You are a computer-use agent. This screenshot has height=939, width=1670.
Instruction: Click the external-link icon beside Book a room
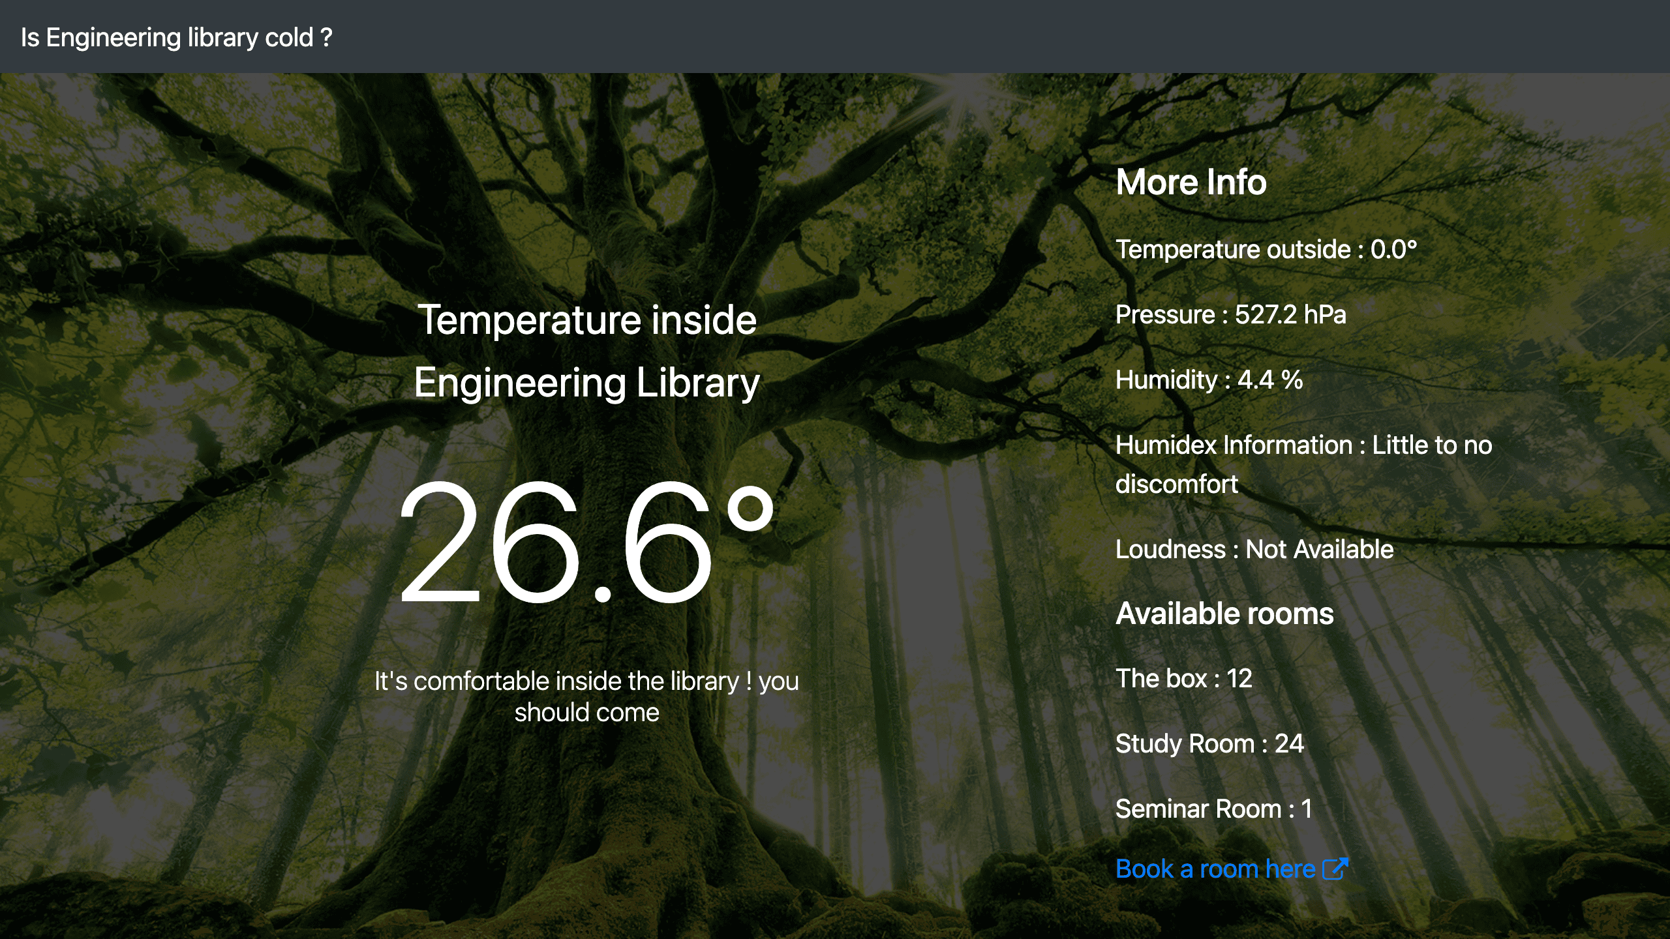point(1335,869)
